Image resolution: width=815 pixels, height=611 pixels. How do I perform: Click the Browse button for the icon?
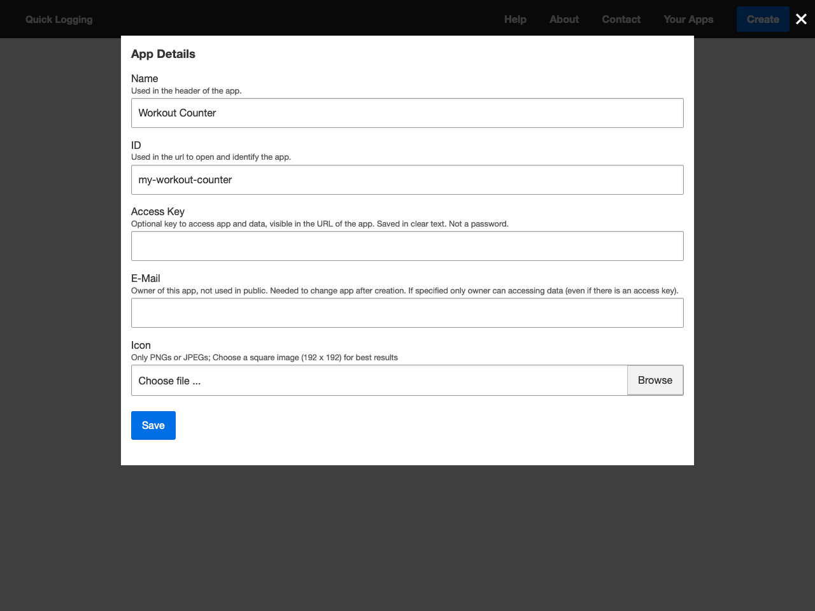pyautogui.click(x=655, y=380)
